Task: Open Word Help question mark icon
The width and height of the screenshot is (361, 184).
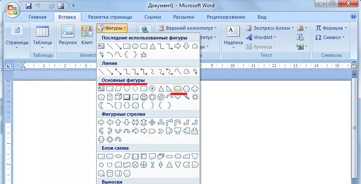Action: [353, 16]
